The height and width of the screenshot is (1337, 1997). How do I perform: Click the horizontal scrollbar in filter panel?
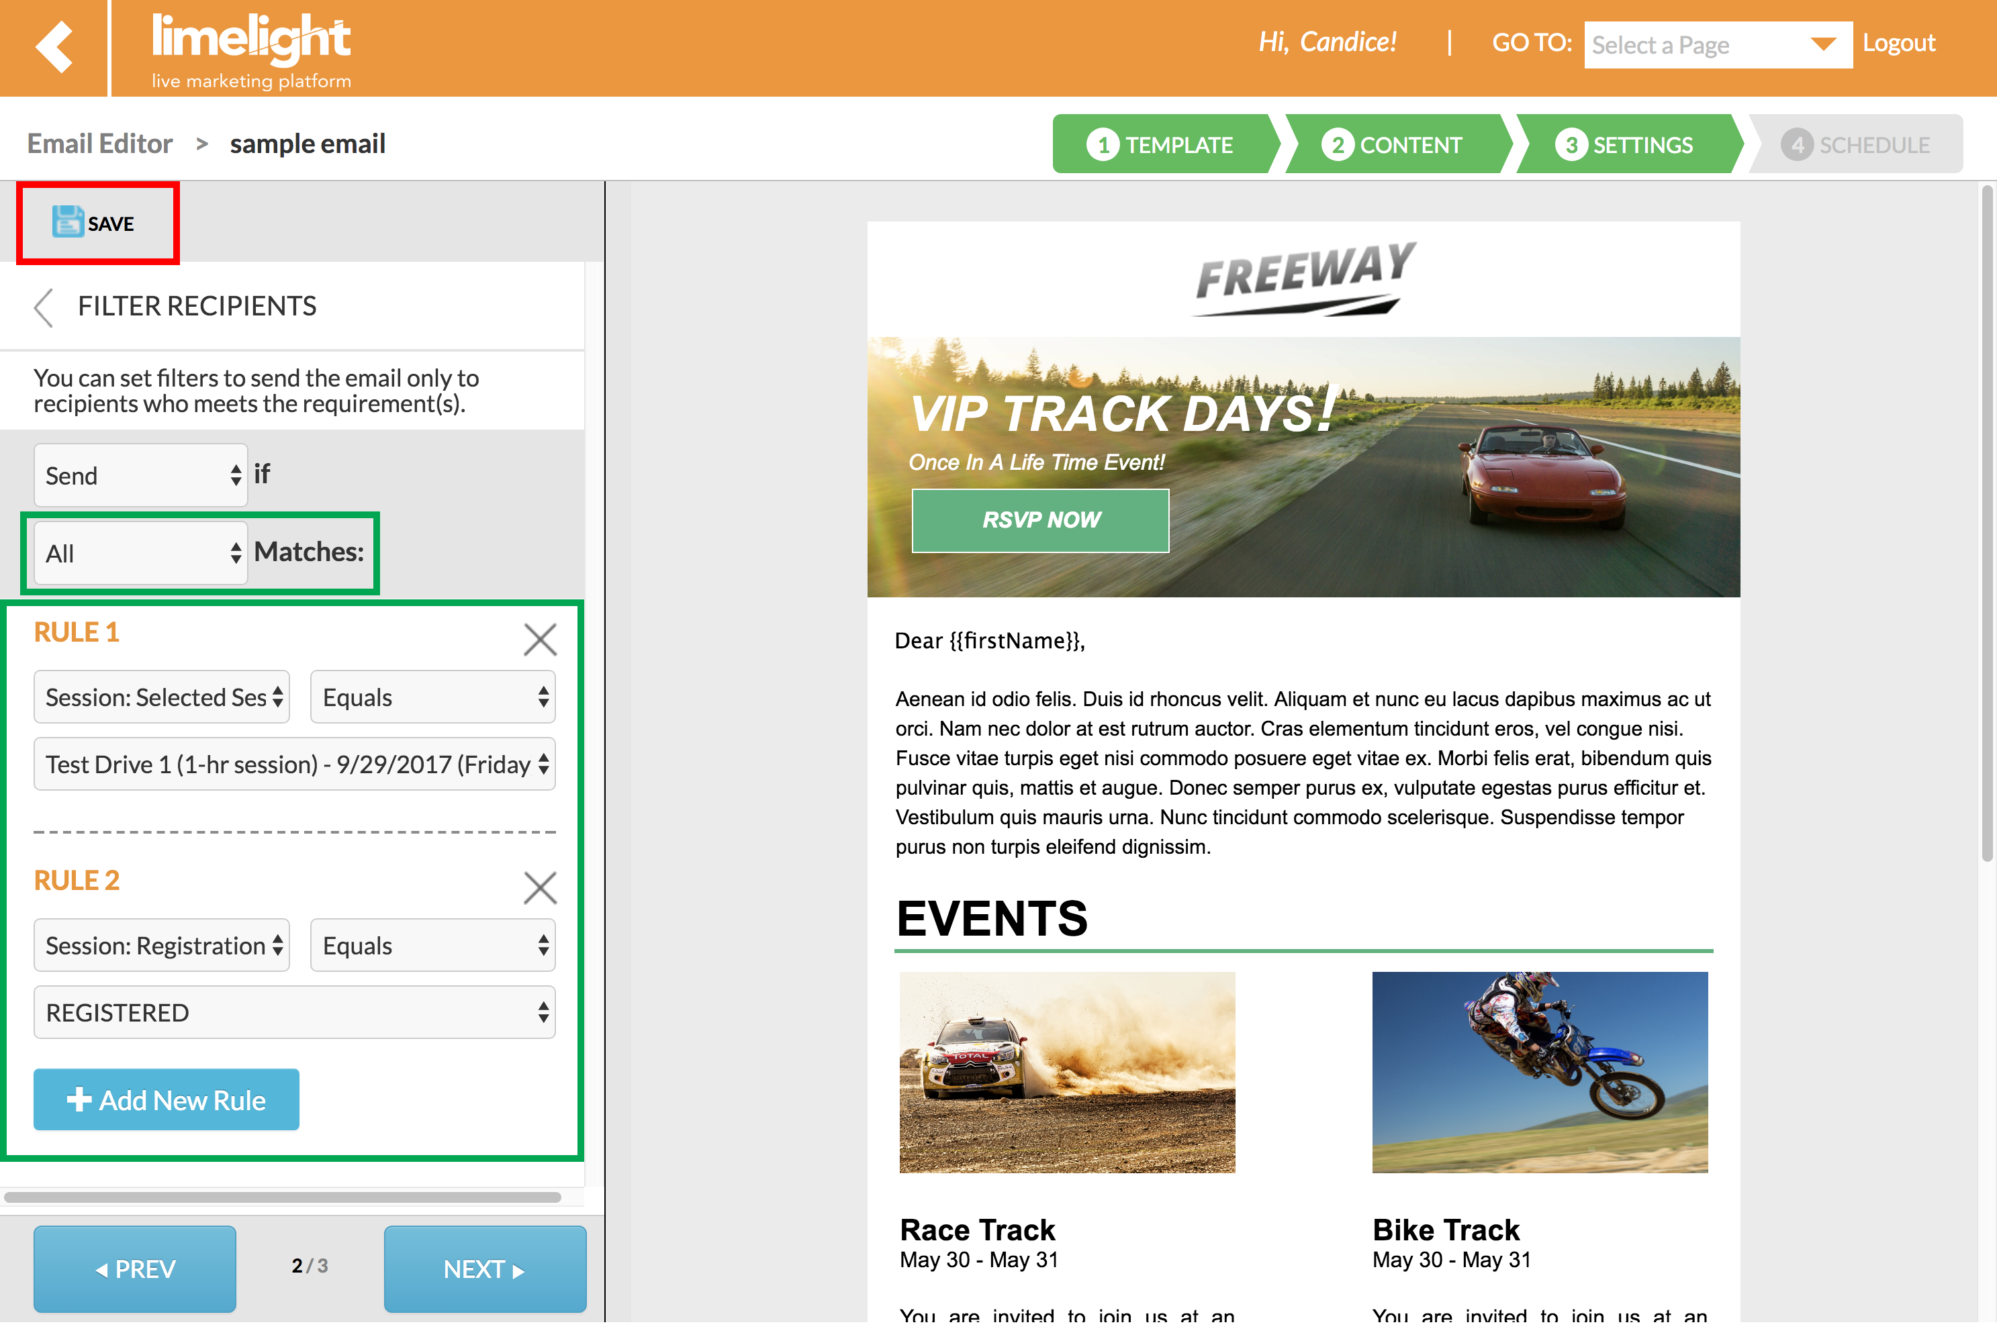[x=283, y=1196]
